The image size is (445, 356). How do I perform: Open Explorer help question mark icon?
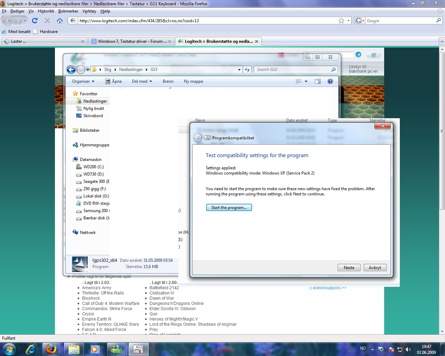tap(330, 81)
